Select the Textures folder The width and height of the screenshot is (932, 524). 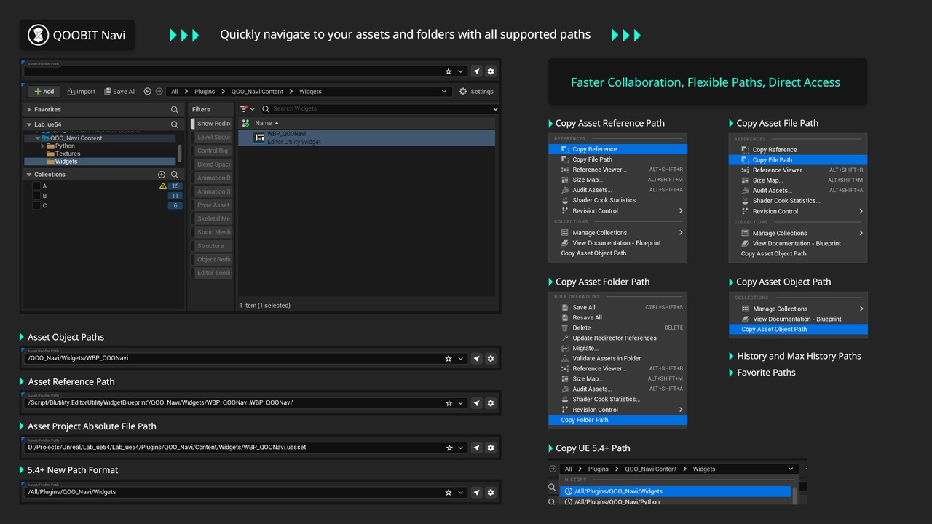coord(68,154)
